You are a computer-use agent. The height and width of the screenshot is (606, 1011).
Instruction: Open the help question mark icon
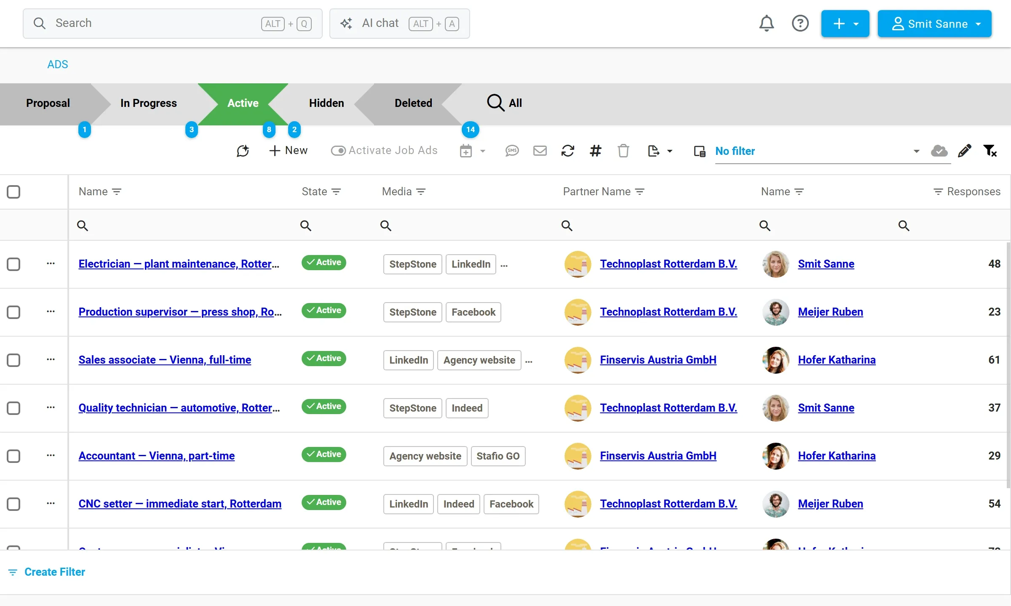800,24
